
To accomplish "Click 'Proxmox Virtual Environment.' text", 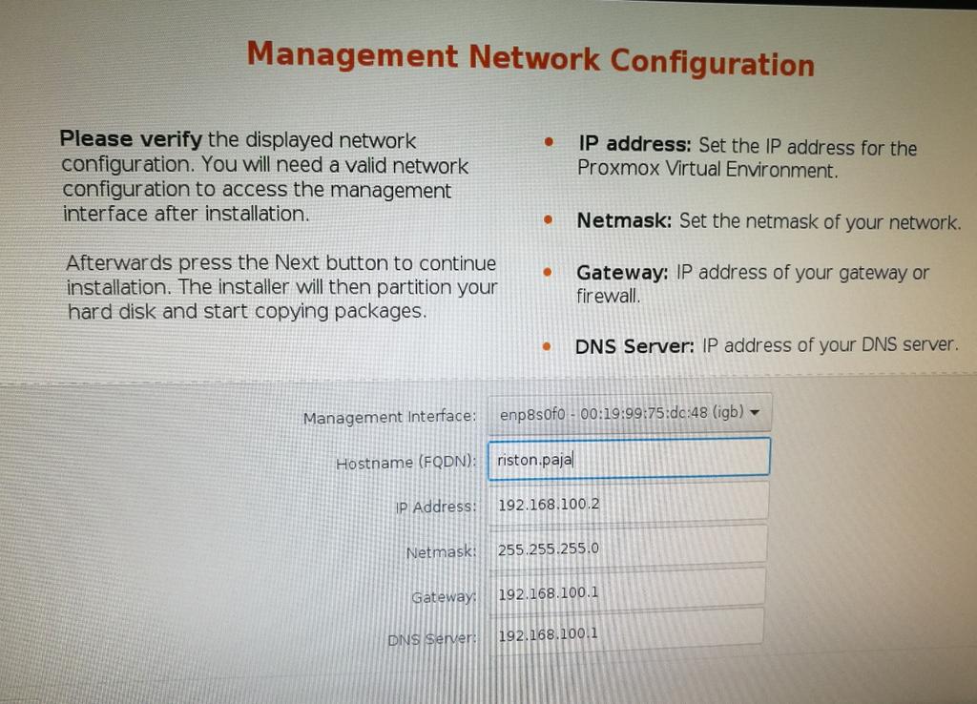I will click(708, 169).
